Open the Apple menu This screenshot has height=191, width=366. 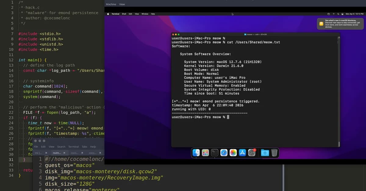point(108,14)
